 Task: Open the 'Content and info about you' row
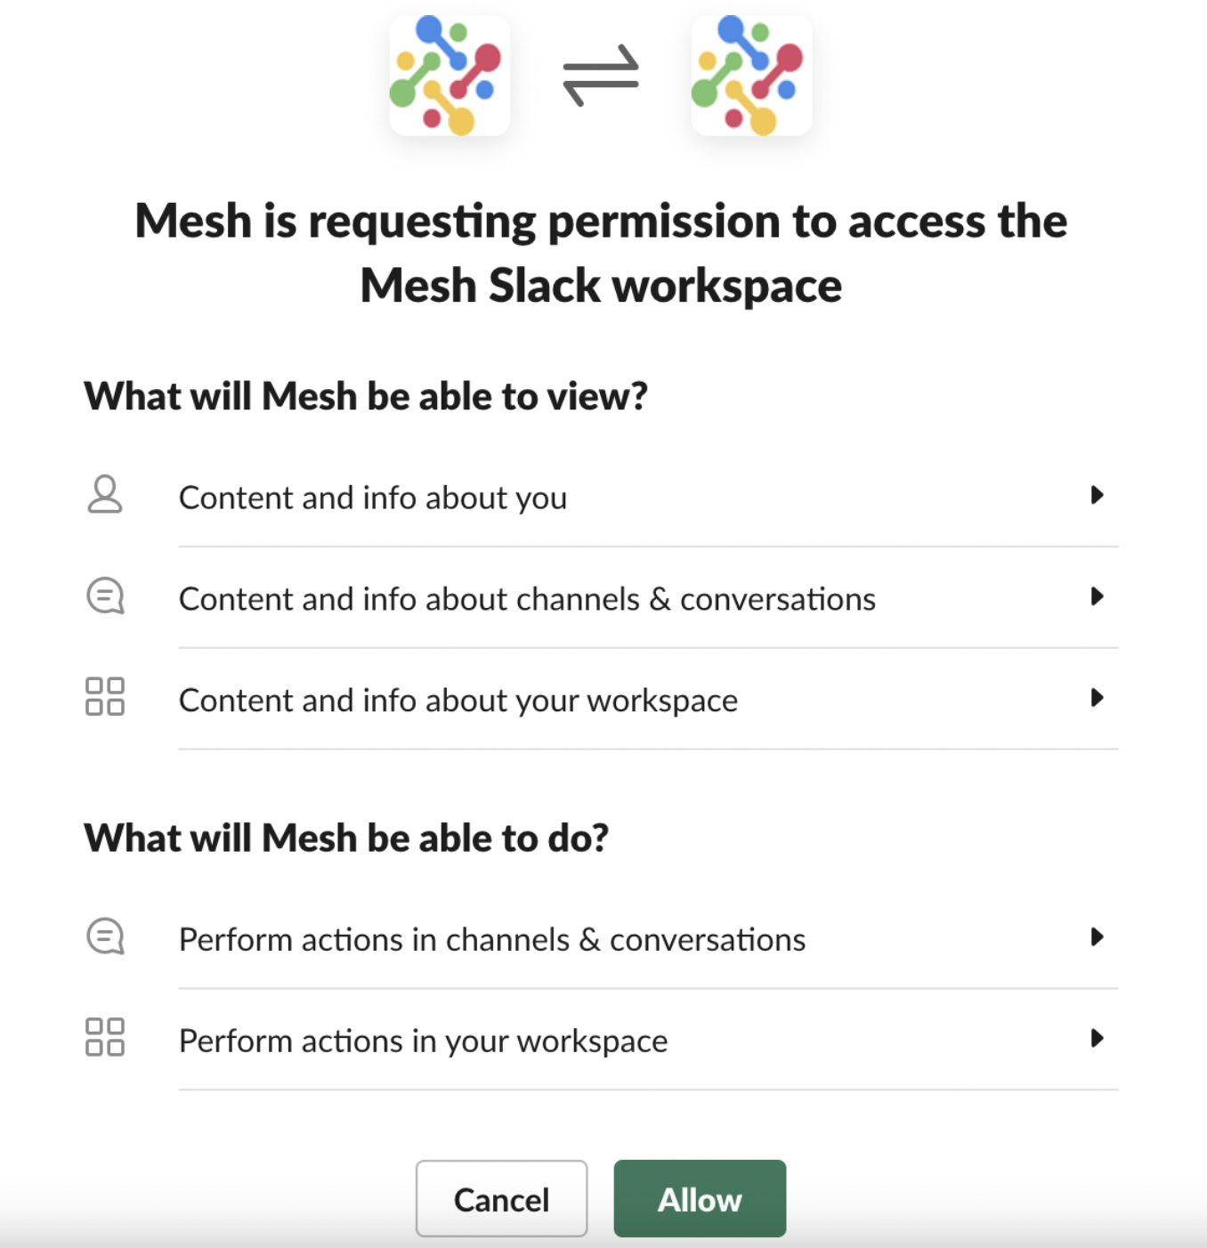(x=373, y=498)
